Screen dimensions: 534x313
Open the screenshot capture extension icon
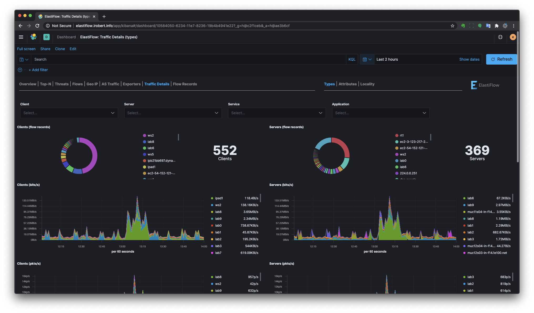pyautogui.click(x=471, y=26)
